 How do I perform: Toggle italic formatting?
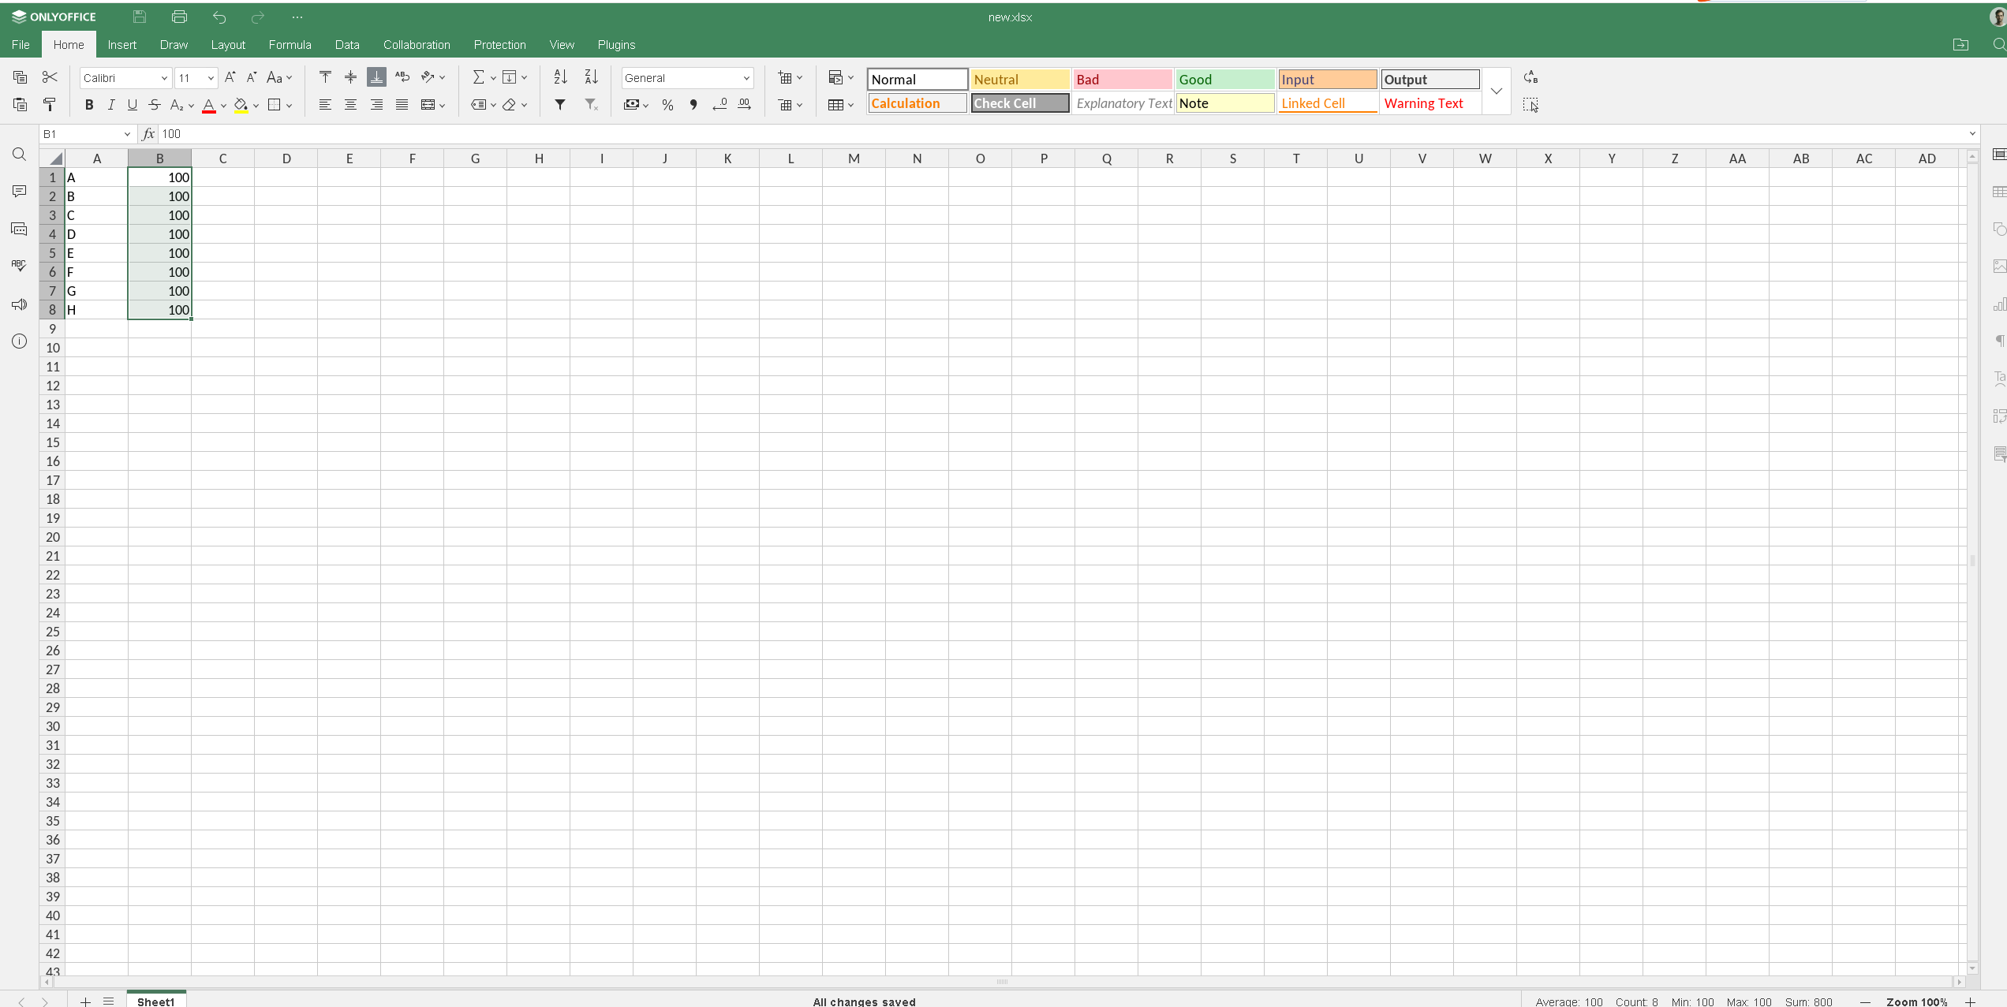pos(111,105)
